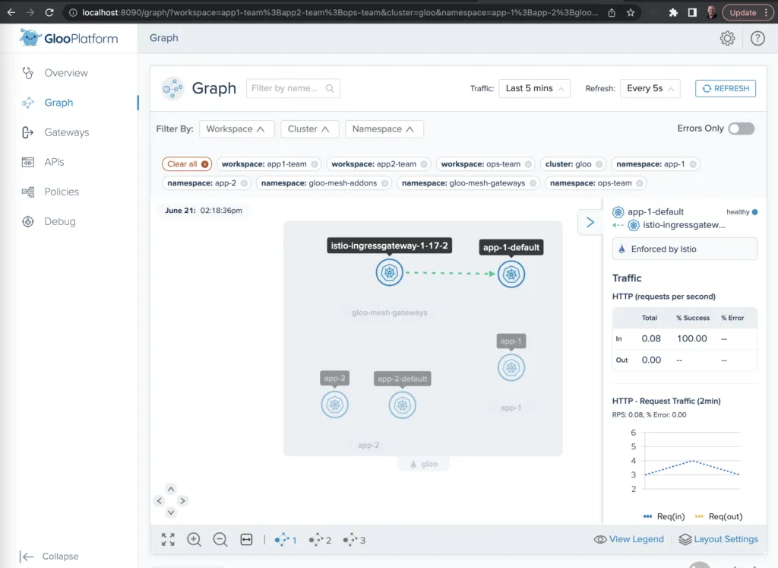Screen dimensions: 778x568
Task: Select graph layout option 1
Action: pyautogui.click(x=286, y=540)
